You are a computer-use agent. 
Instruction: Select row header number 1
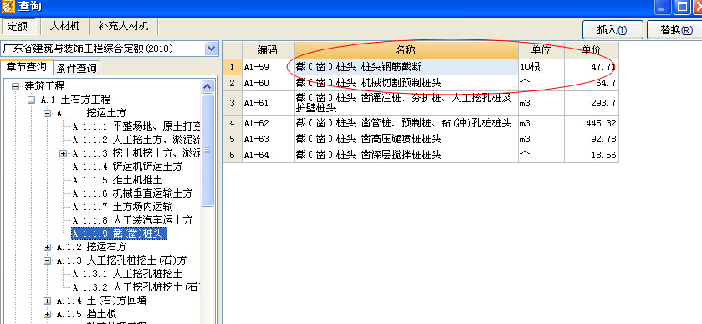(233, 67)
